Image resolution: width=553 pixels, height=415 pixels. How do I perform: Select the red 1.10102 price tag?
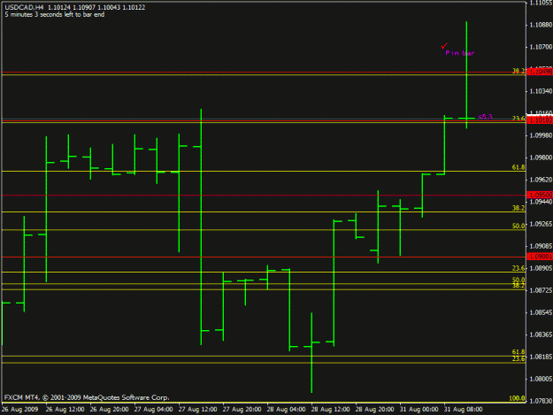tap(540, 120)
